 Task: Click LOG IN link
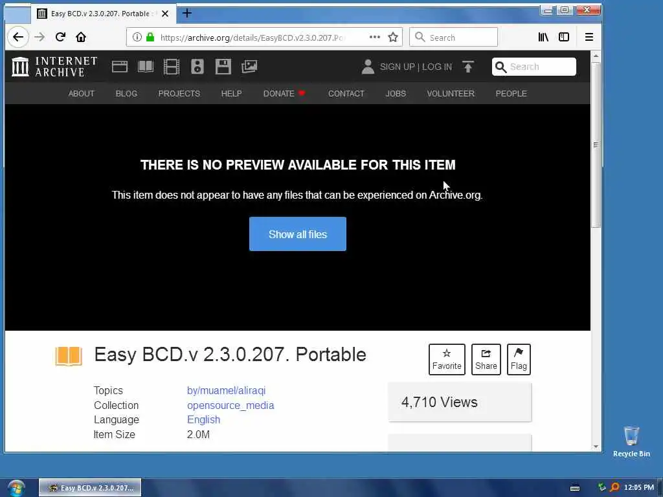(437, 67)
